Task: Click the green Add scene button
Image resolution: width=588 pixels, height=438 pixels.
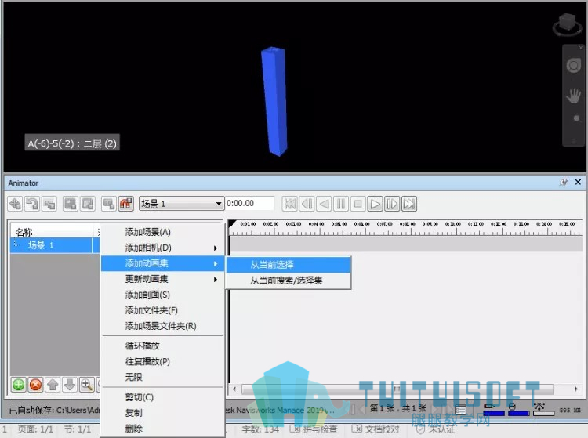Action: 18,385
